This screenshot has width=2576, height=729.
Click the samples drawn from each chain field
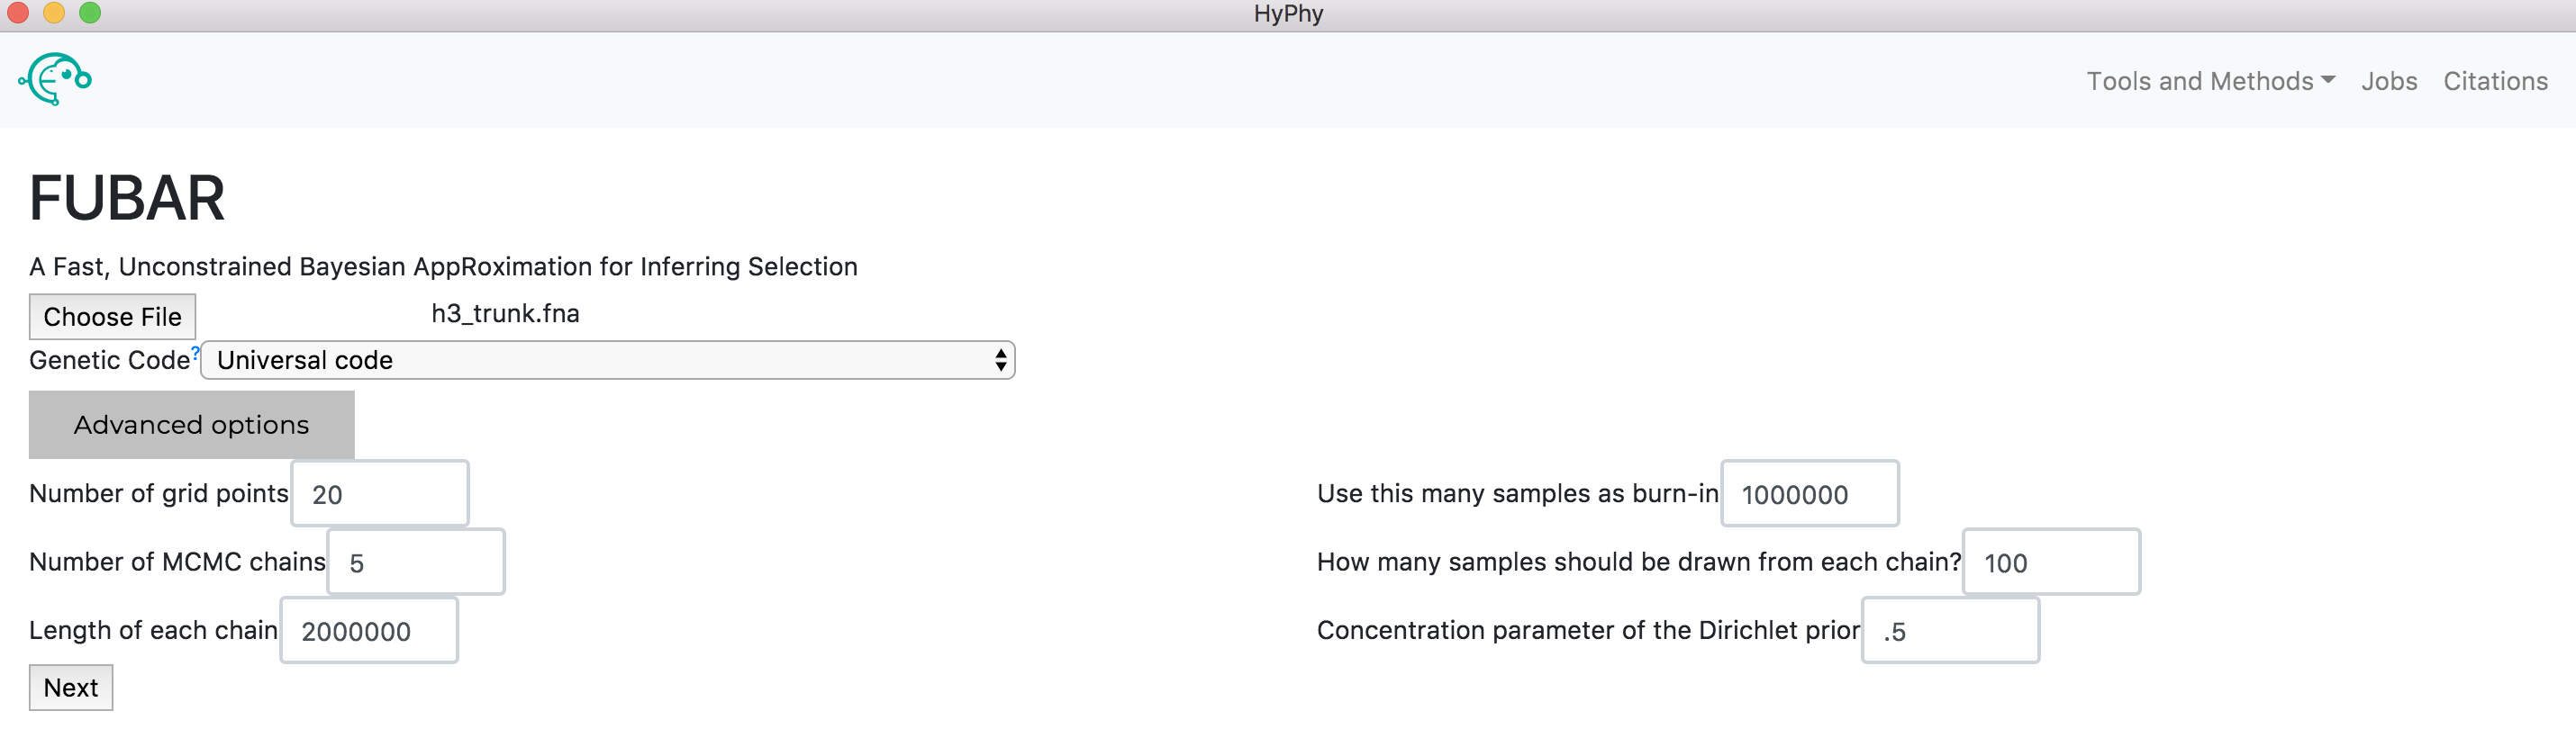[2051, 562]
